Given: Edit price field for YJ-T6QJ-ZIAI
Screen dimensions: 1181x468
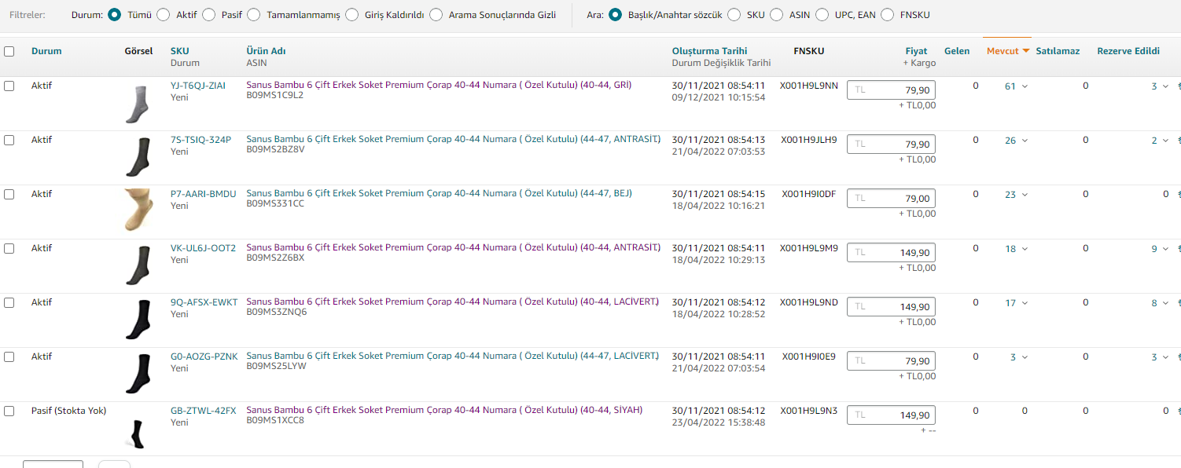Looking at the screenshot, I should (x=891, y=90).
